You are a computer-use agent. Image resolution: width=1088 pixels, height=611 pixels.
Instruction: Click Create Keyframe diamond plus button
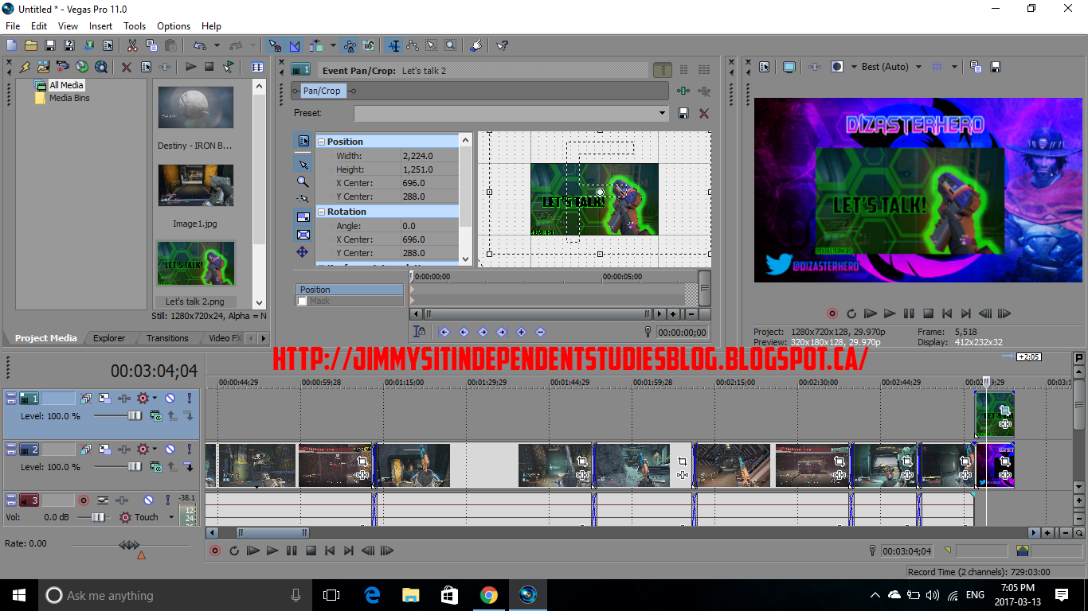(522, 332)
